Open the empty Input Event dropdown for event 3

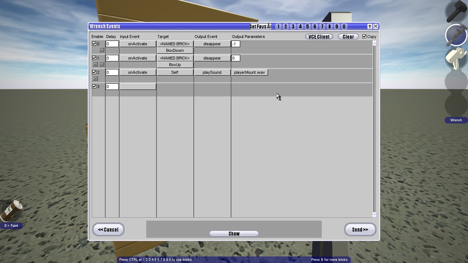pyautogui.click(x=138, y=87)
